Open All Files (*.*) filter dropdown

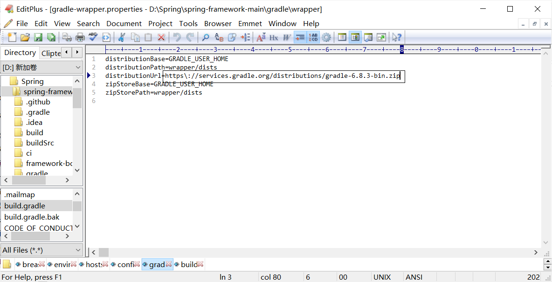pyautogui.click(x=42, y=250)
